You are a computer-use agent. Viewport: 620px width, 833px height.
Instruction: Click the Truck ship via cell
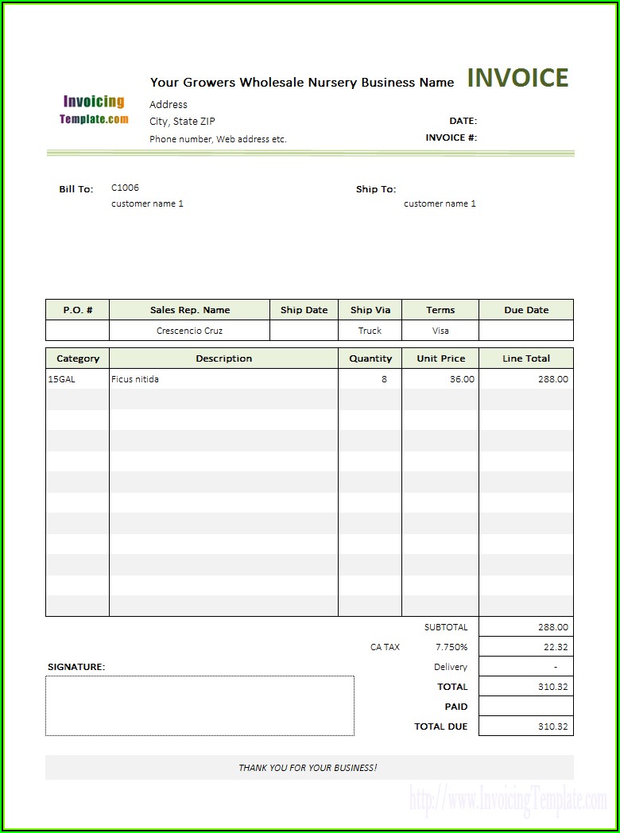coord(370,331)
